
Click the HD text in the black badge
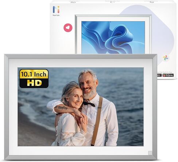coord(34,83)
